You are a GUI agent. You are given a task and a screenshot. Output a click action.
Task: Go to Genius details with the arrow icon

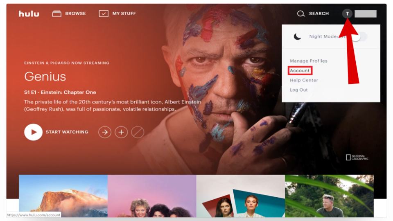click(105, 132)
